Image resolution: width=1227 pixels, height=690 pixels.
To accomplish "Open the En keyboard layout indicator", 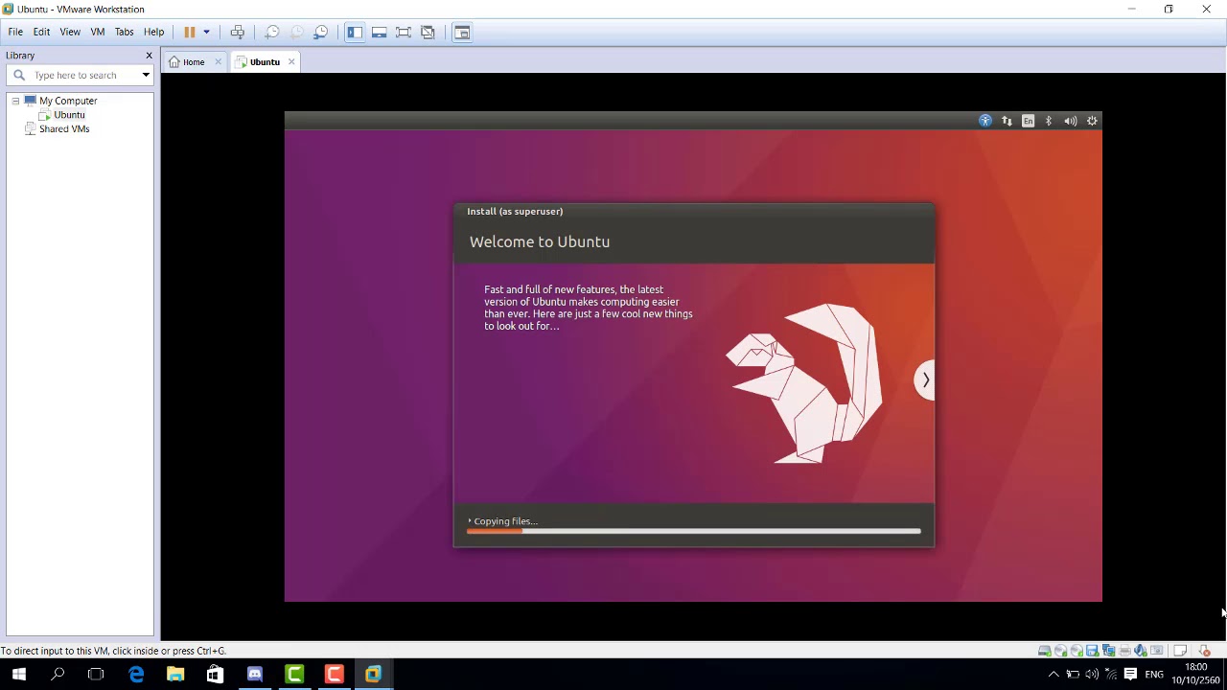I will pos(1028,121).
